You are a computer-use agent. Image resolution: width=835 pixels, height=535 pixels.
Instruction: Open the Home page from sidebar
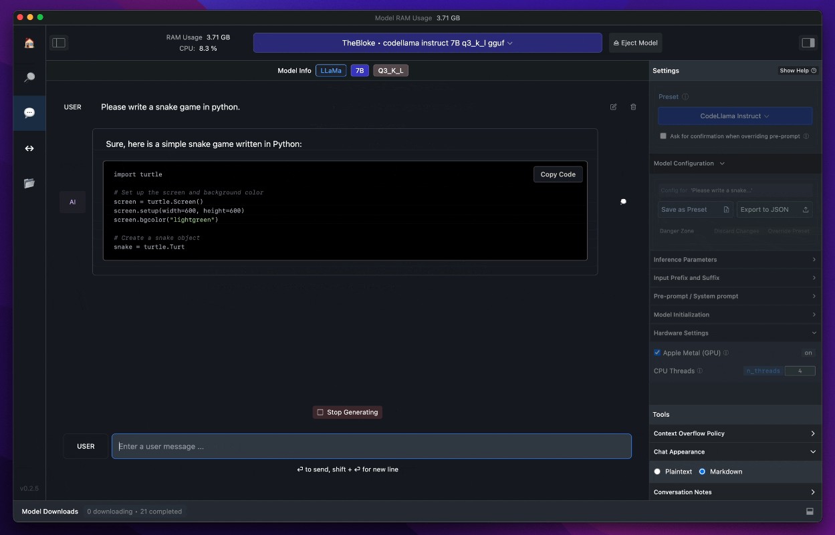[x=29, y=43]
